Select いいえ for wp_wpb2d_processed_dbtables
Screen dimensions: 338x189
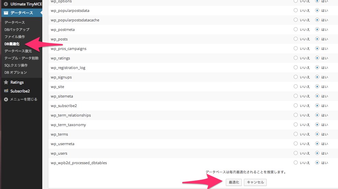click(295, 162)
